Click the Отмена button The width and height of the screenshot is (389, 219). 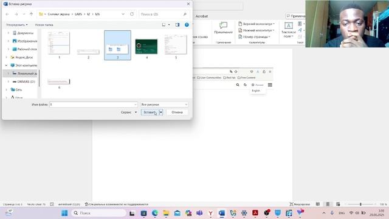click(177, 112)
